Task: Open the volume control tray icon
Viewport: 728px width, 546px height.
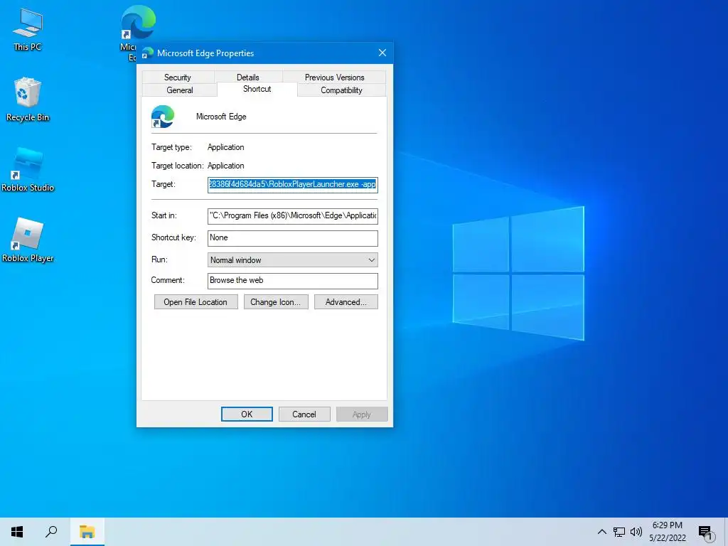Action: [x=636, y=532]
